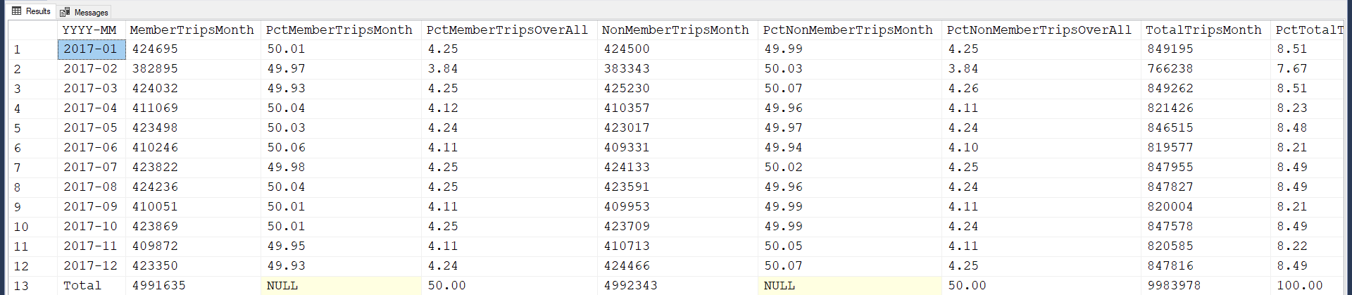Select the Total cell in the last row
This screenshot has height=295, width=1352.
tap(82, 286)
